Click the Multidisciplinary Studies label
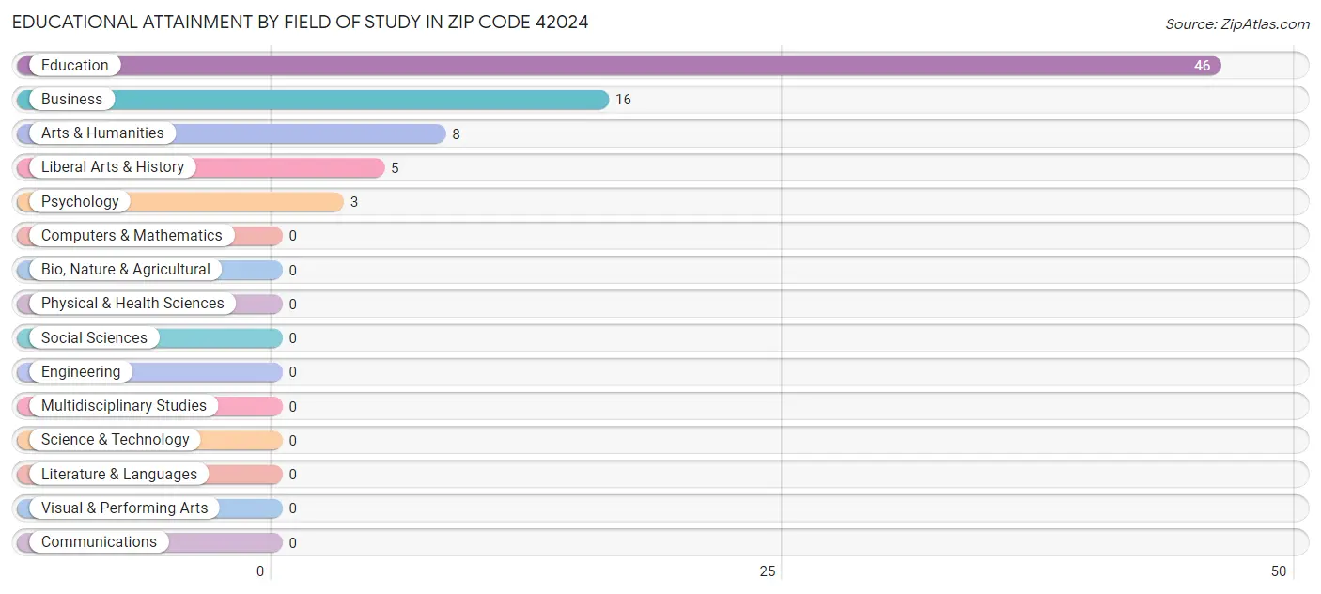Viewport: 1321px width, 594px height. tap(124, 406)
